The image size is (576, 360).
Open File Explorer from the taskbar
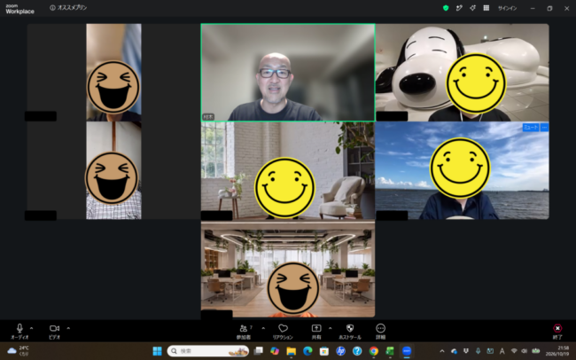(291, 351)
